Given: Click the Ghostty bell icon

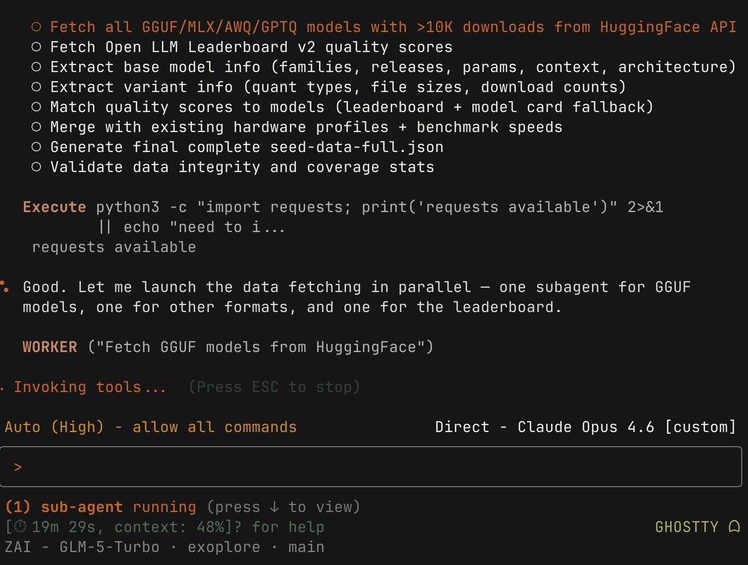Looking at the screenshot, I should pos(734,527).
